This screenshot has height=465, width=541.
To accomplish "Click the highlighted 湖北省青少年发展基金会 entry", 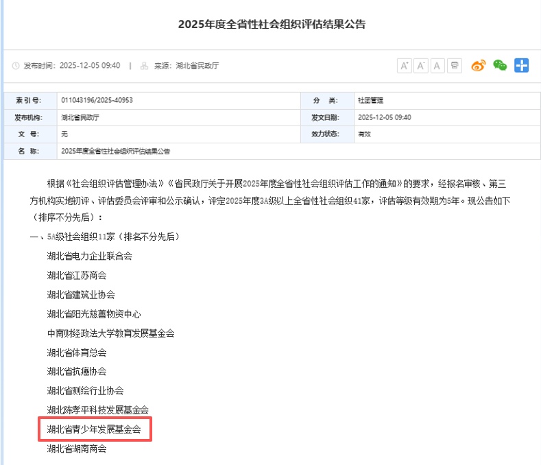I will [x=94, y=430].
